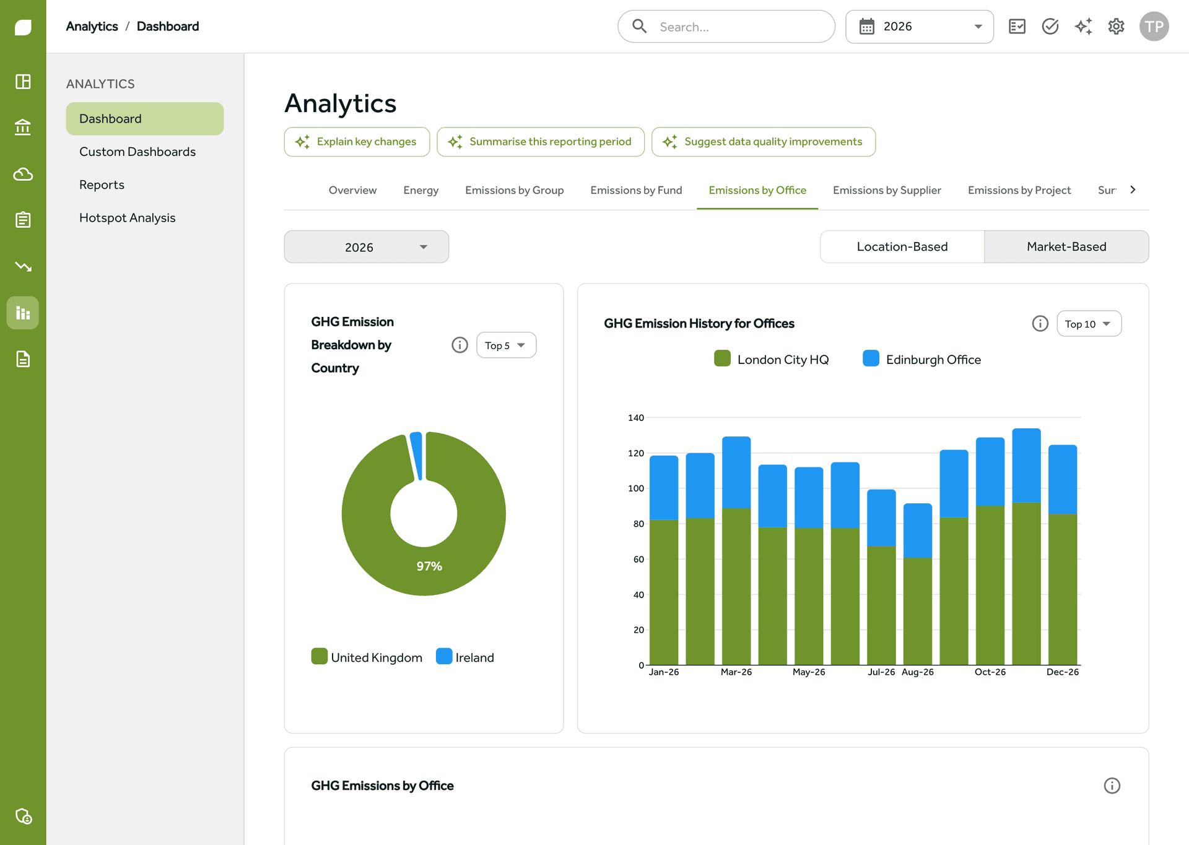Viewport: 1189px width, 845px height.
Task: Click the Search input field
Action: [x=726, y=27]
